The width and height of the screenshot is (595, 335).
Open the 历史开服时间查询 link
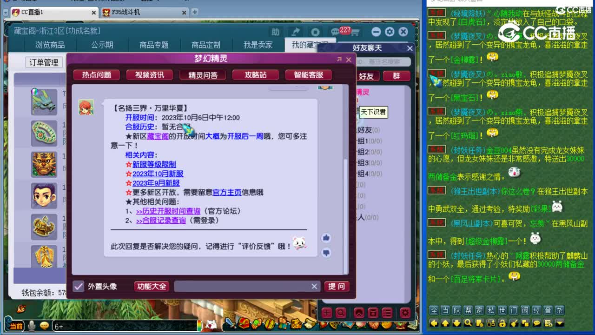point(168,211)
